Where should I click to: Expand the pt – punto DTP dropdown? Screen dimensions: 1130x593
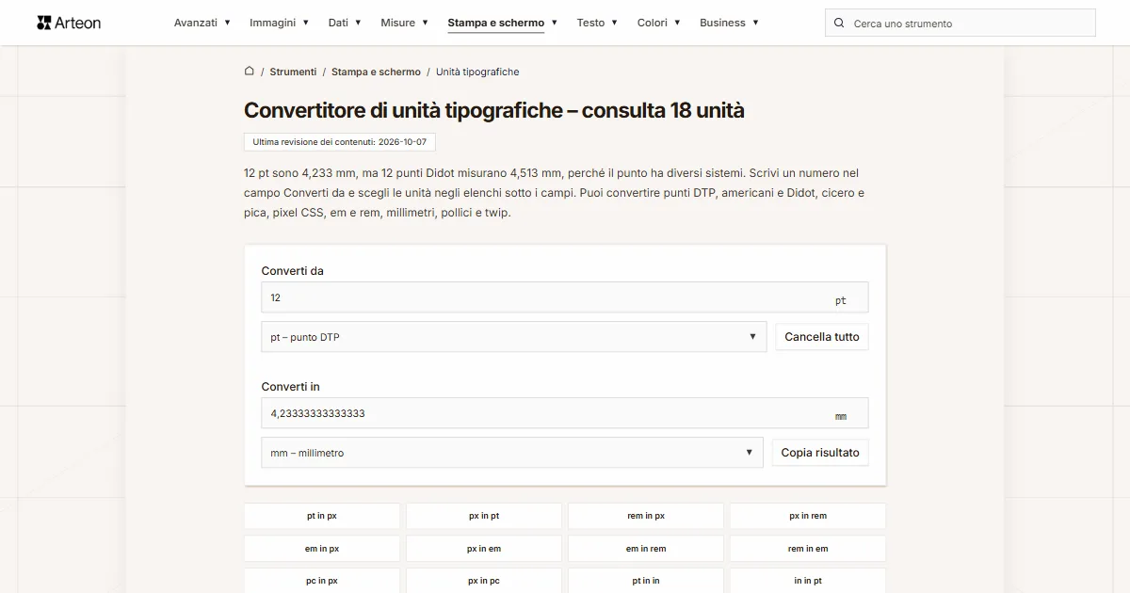click(x=514, y=337)
